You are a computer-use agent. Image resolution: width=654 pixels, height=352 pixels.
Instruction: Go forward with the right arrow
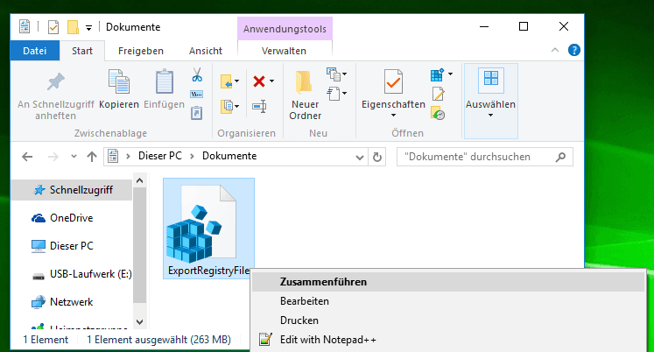53,157
